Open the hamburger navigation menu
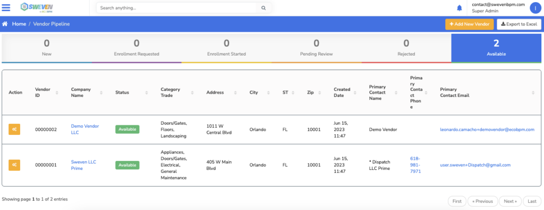The image size is (544, 210). click(x=6, y=7)
